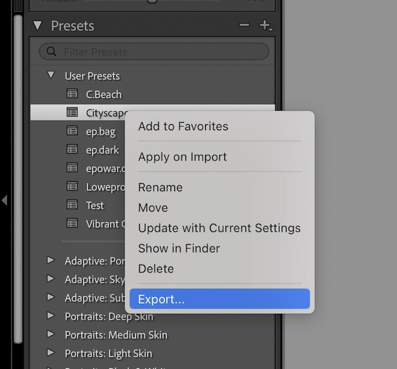The image size is (397, 369).
Task: Enable Apply on Import for the preset
Action: click(x=182, y=157)
